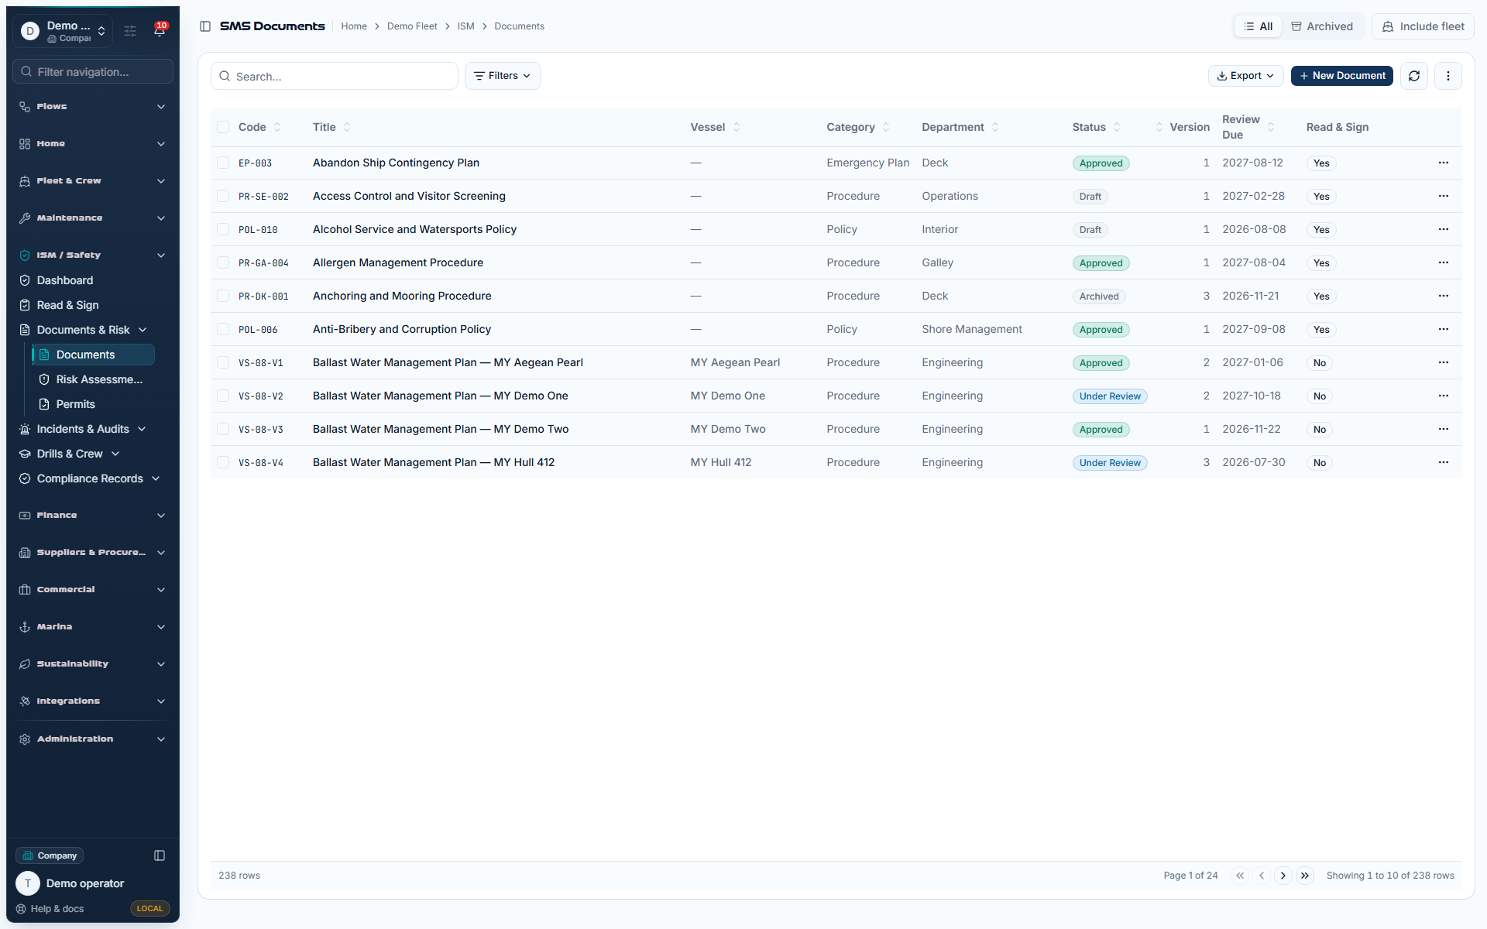Open row actions for Alcohol Service and Watersports Policy
This screenshot has height=929, width=1487.
[x=1443, y=229]
